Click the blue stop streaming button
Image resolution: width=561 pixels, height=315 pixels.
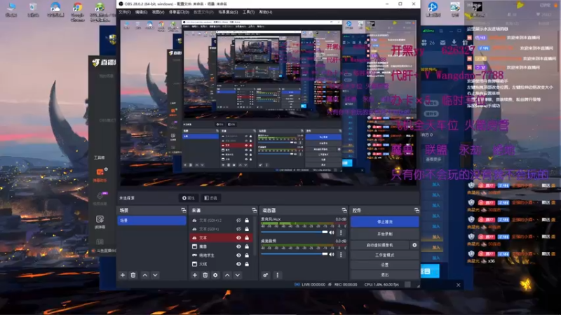[x=384, y=222]
